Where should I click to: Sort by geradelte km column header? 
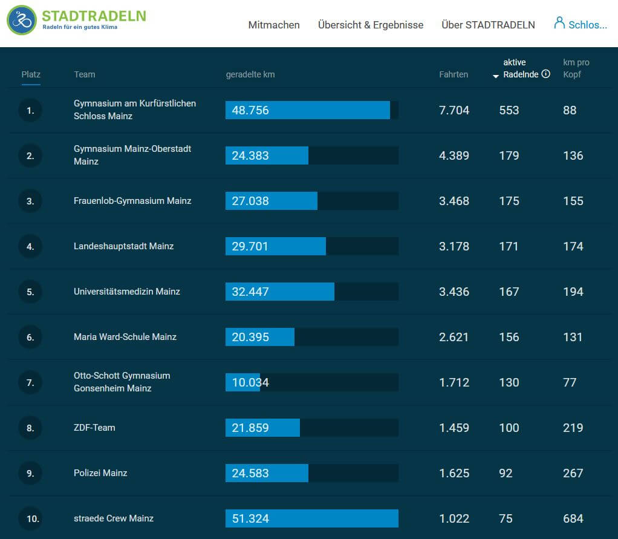coord(250,74)
